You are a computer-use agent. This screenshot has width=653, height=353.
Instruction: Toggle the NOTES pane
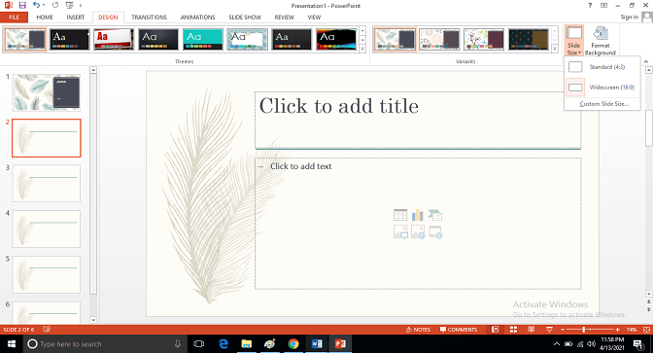click(x=418, y=330)
